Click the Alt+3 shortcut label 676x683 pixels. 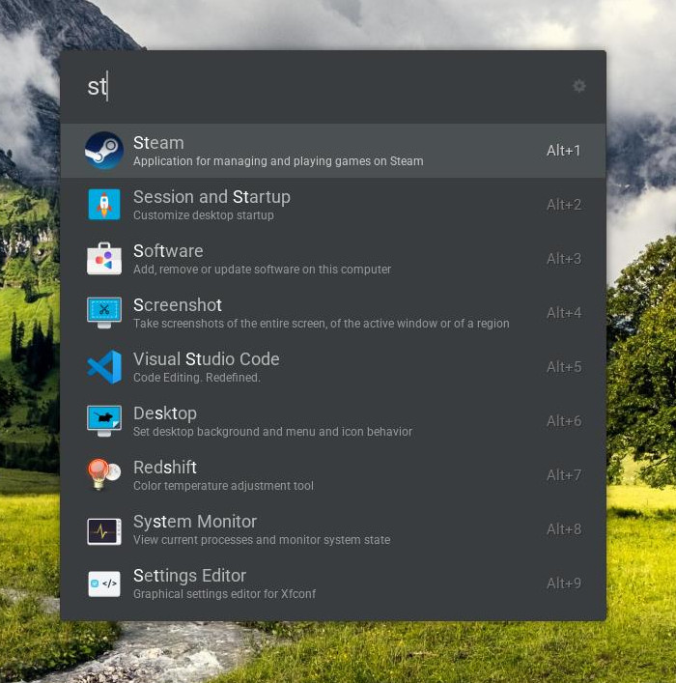pyautogui.click(x=564, y=259)
